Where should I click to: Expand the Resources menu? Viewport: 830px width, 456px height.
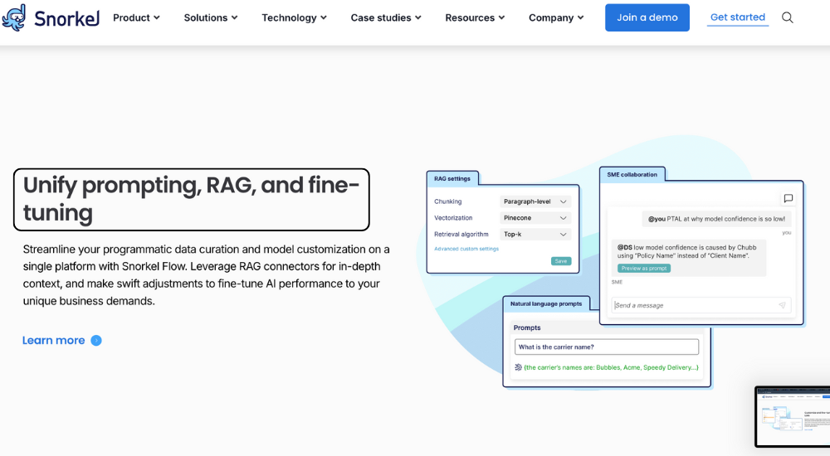click(475, 17)
